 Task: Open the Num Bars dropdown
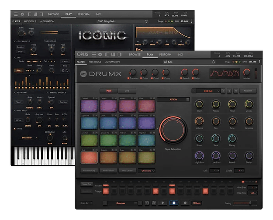click(252, 188)
